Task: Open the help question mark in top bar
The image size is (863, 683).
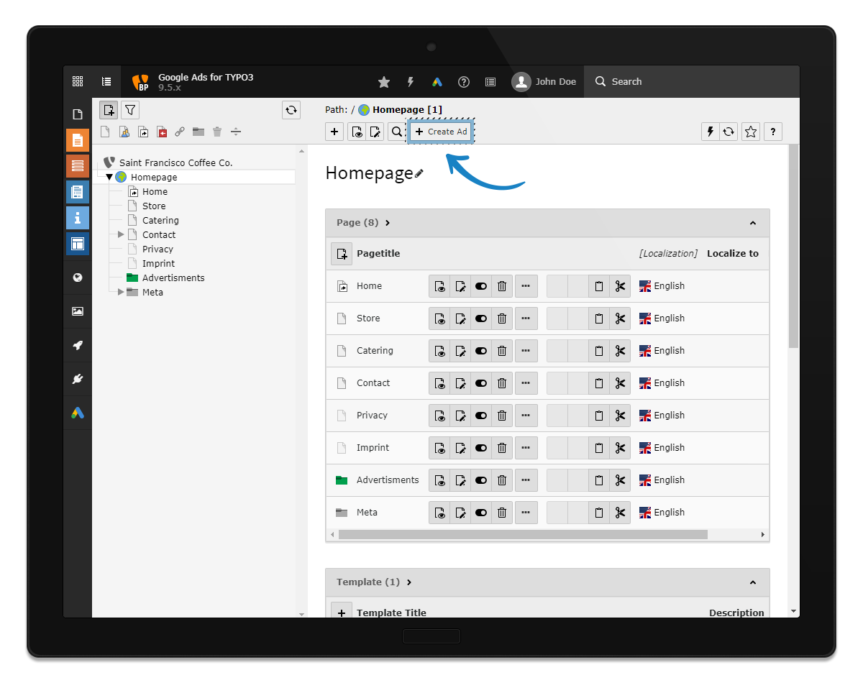Action: pos(464,82)
